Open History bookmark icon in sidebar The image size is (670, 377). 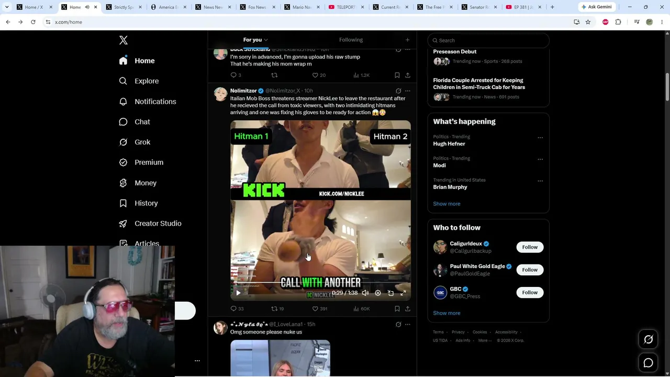(x=123, y=203)
